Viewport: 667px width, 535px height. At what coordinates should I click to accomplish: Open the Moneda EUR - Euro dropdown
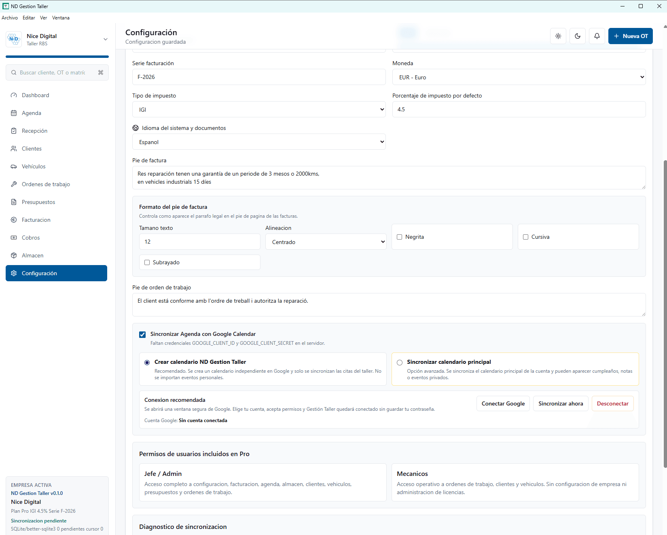click(x=519, y=77)
